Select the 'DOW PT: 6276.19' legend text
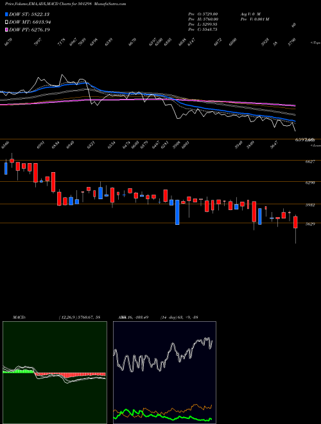The image size is (321, 424). coord(29,30)
